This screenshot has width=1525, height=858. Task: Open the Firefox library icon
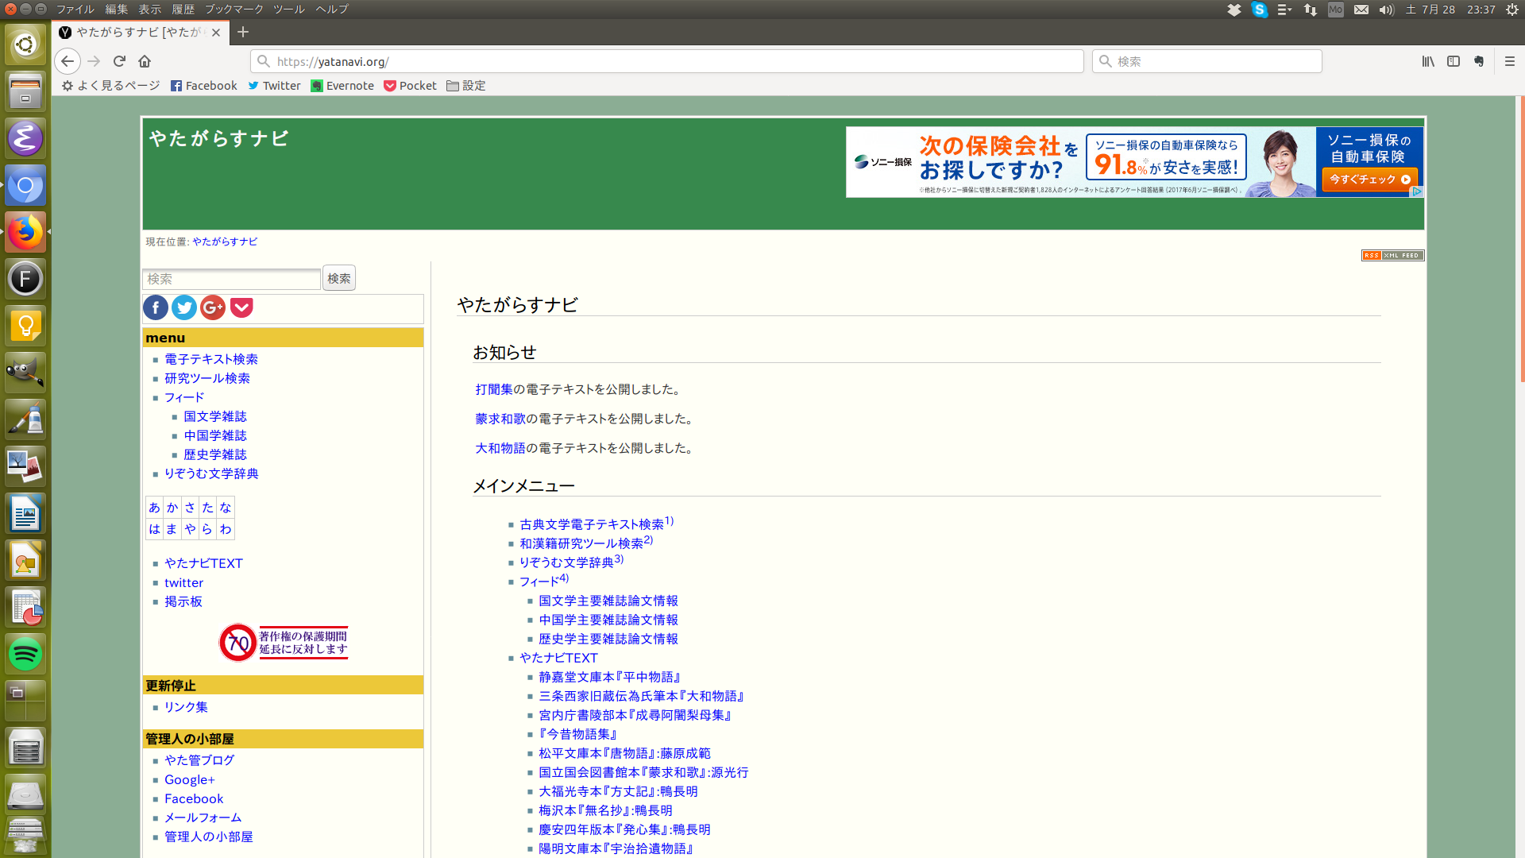tap(1427, 61)
